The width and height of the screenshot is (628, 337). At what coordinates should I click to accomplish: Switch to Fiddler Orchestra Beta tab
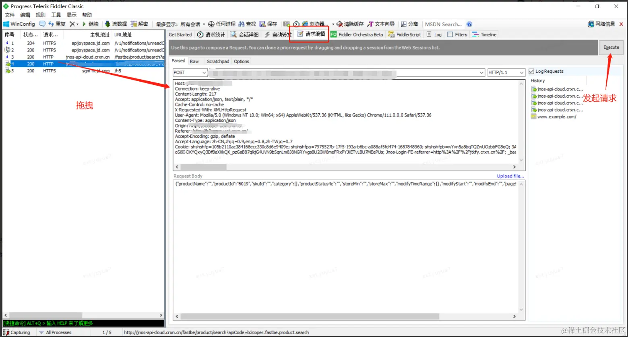point(357,35)
